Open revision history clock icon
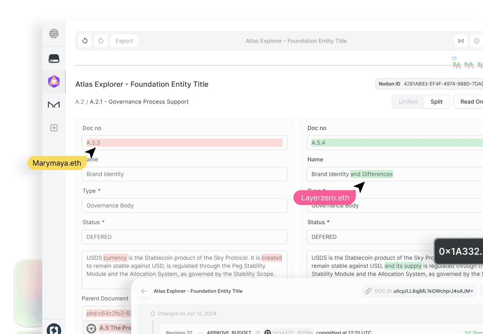Image resolution: width=483 pixels, height=334 pixels. (x=477, y=41)
